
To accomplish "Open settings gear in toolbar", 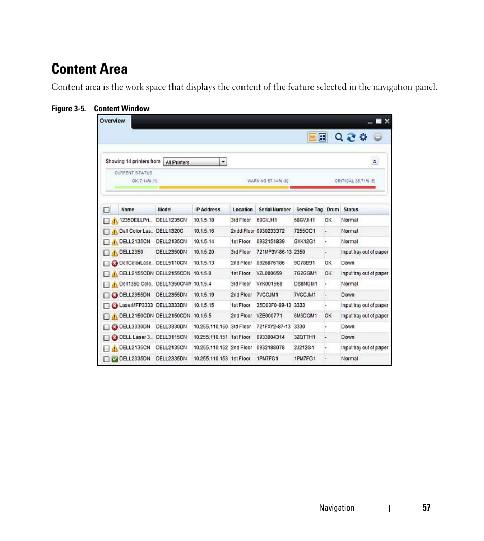I will coord(363,137).
